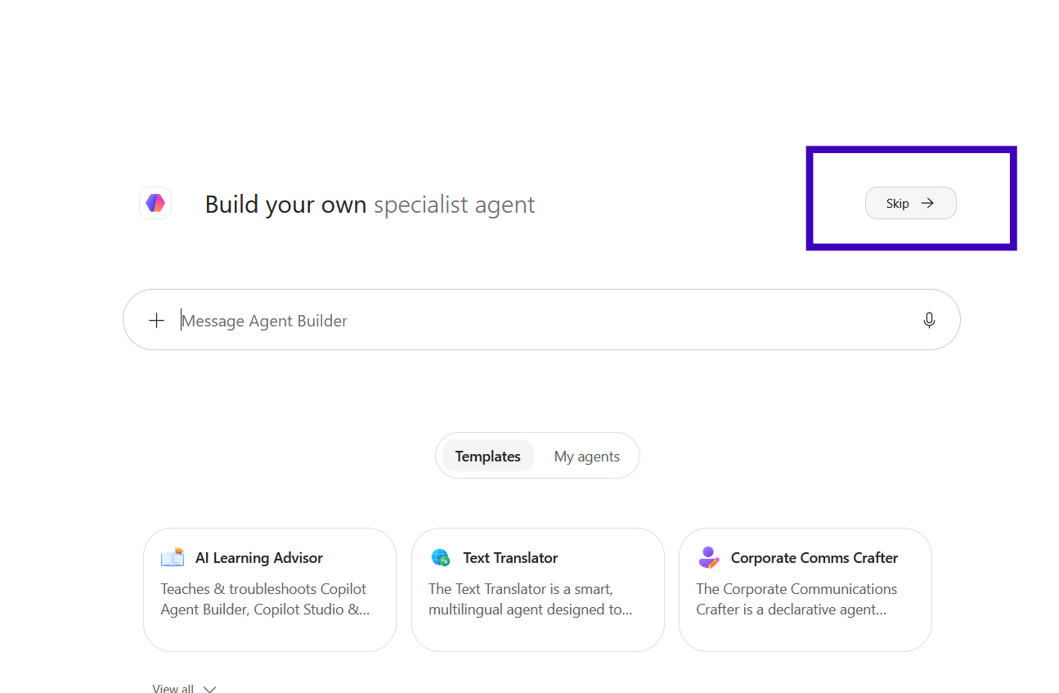This screenshot has height=693, width=1059.
Task: Focus the Message Agent Builder input field
Action: click(x=541, y=320)
